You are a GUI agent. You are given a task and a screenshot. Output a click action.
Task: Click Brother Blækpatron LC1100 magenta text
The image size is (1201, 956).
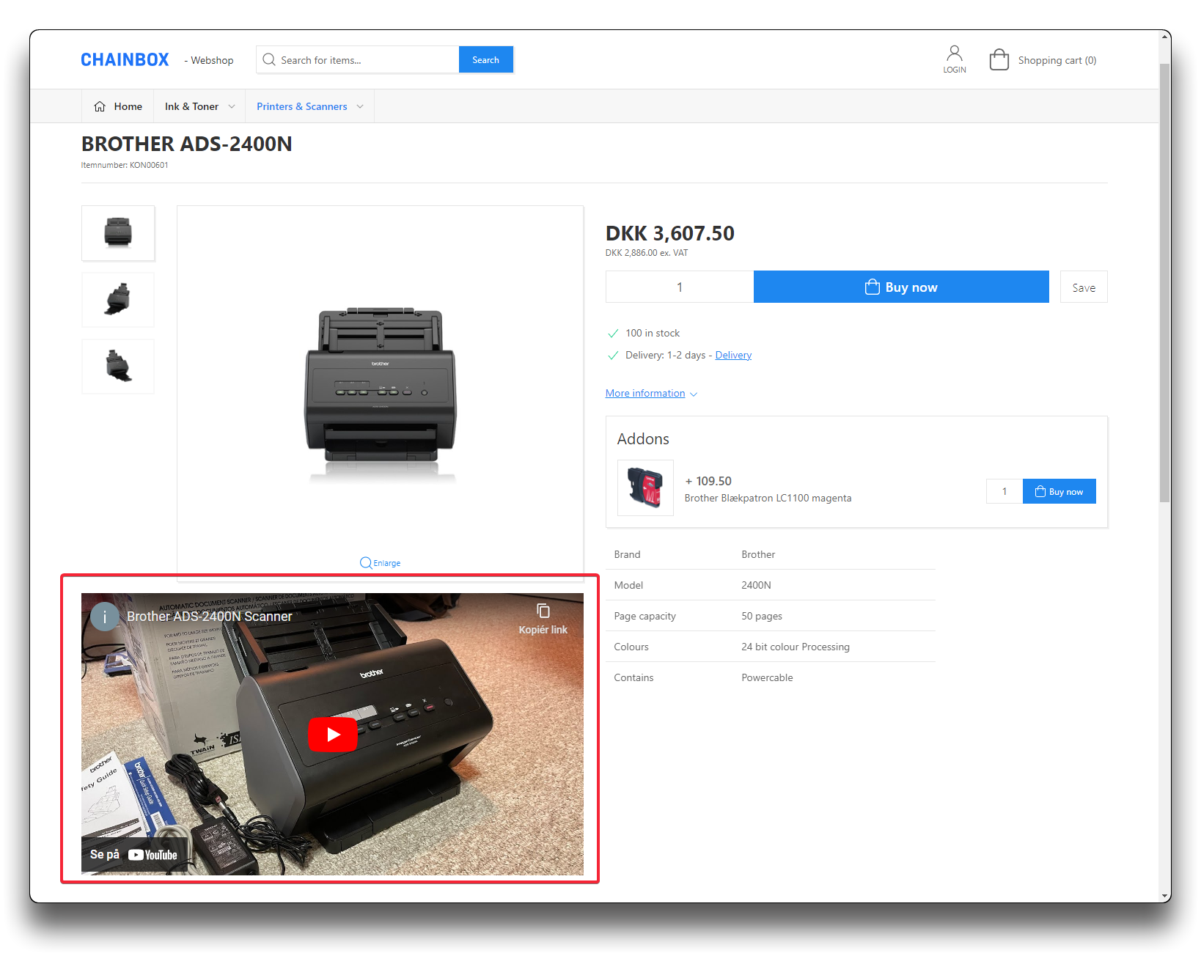pos(768,498)
